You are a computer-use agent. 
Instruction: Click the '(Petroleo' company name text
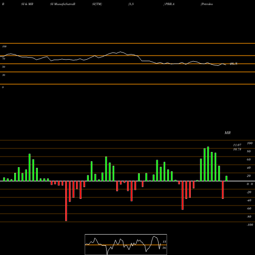(207, 4)
